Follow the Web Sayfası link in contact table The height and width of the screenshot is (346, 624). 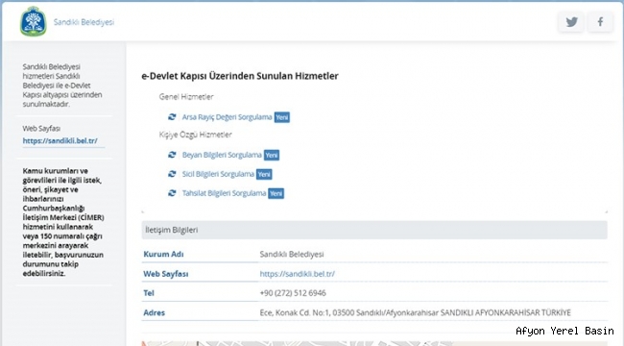298,274
